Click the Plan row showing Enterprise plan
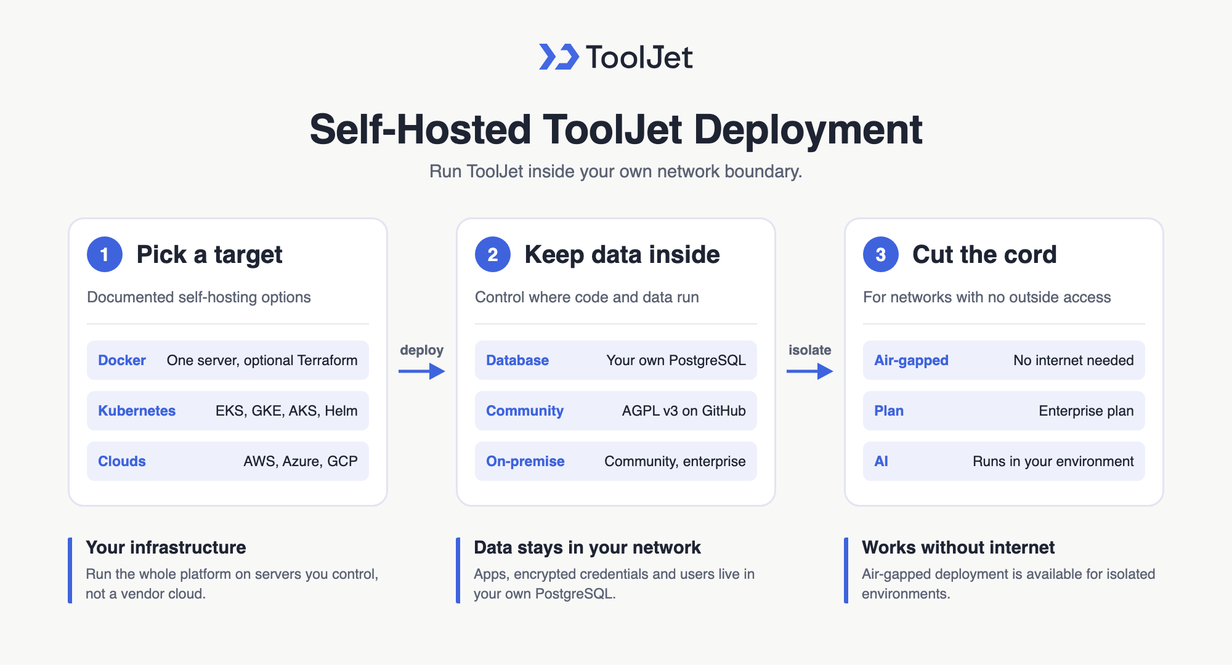1232x665 pixels. (x=1004, y=411)
